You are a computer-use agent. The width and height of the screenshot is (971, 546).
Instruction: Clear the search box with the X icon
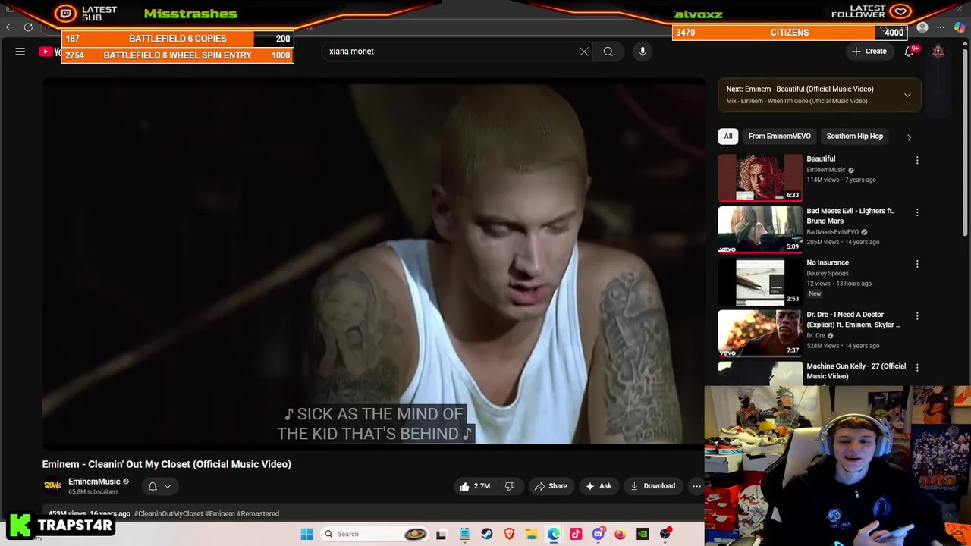point(584,52)
